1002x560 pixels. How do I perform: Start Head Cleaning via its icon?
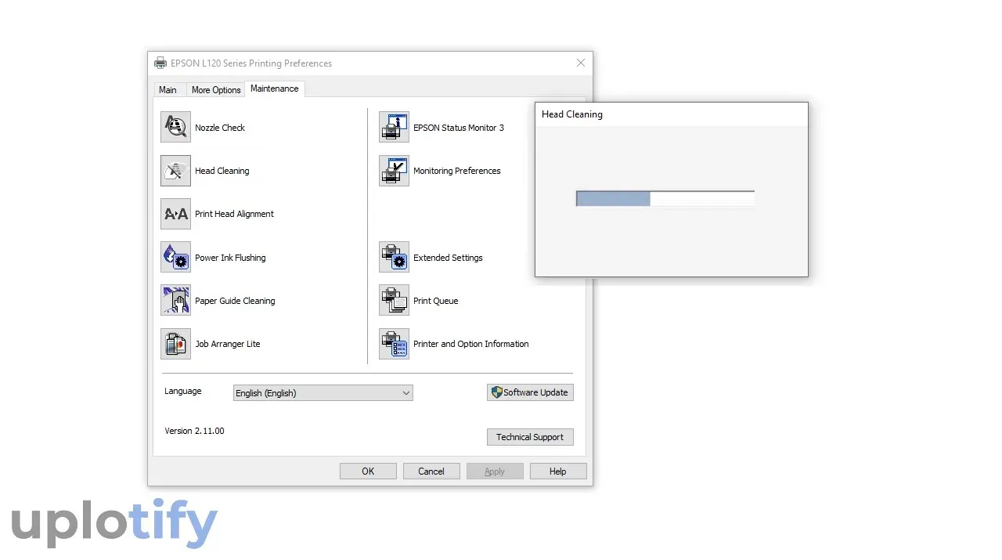click(175, 171)
